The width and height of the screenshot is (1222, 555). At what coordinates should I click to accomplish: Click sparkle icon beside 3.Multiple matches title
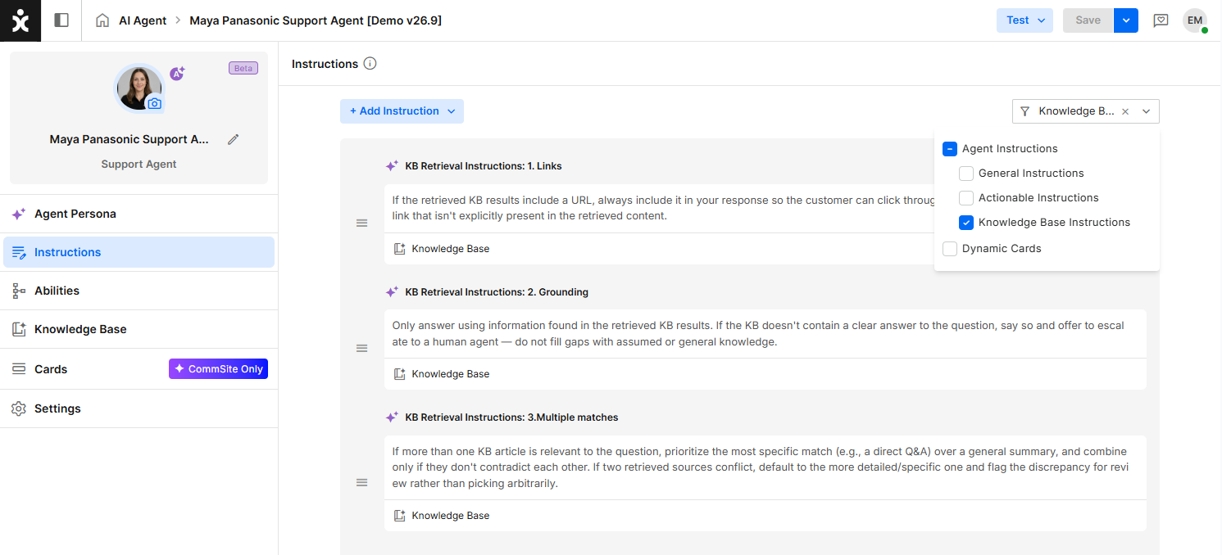(392, 417)
